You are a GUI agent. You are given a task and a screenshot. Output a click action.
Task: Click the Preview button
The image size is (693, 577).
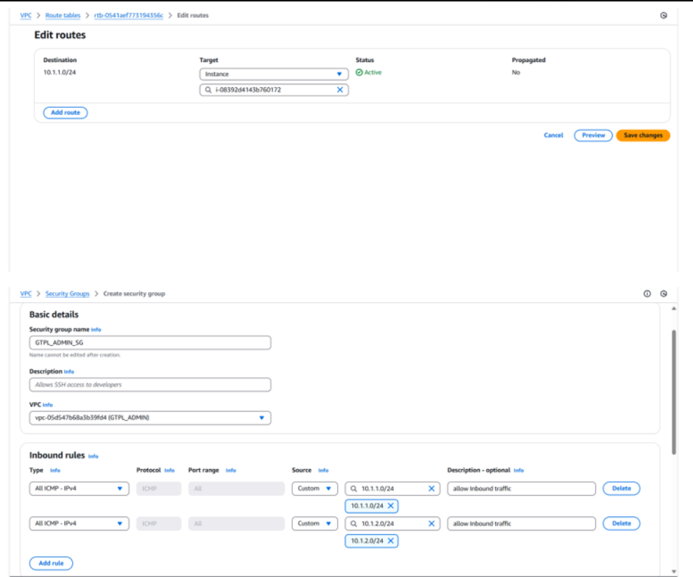coord(593,135)
